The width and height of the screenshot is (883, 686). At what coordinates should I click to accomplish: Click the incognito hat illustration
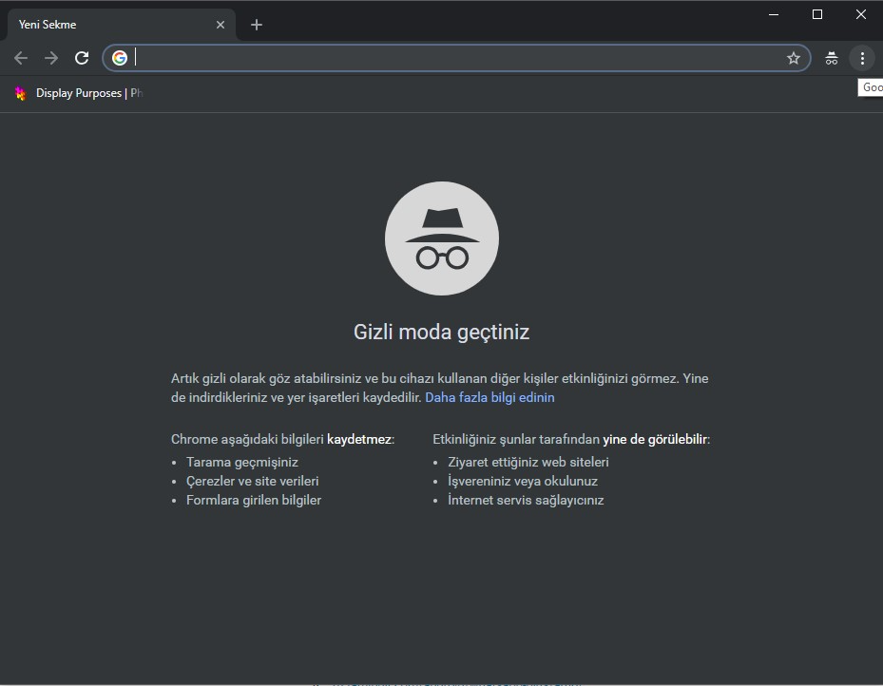441,238
